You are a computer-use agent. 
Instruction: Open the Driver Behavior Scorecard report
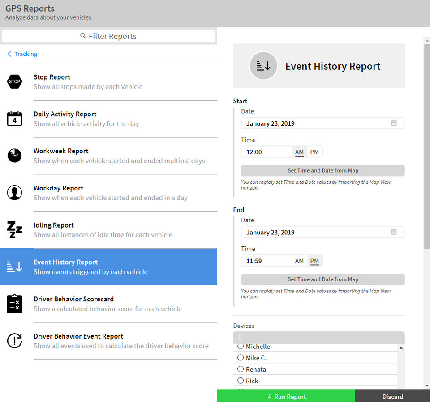pos(108,304)
